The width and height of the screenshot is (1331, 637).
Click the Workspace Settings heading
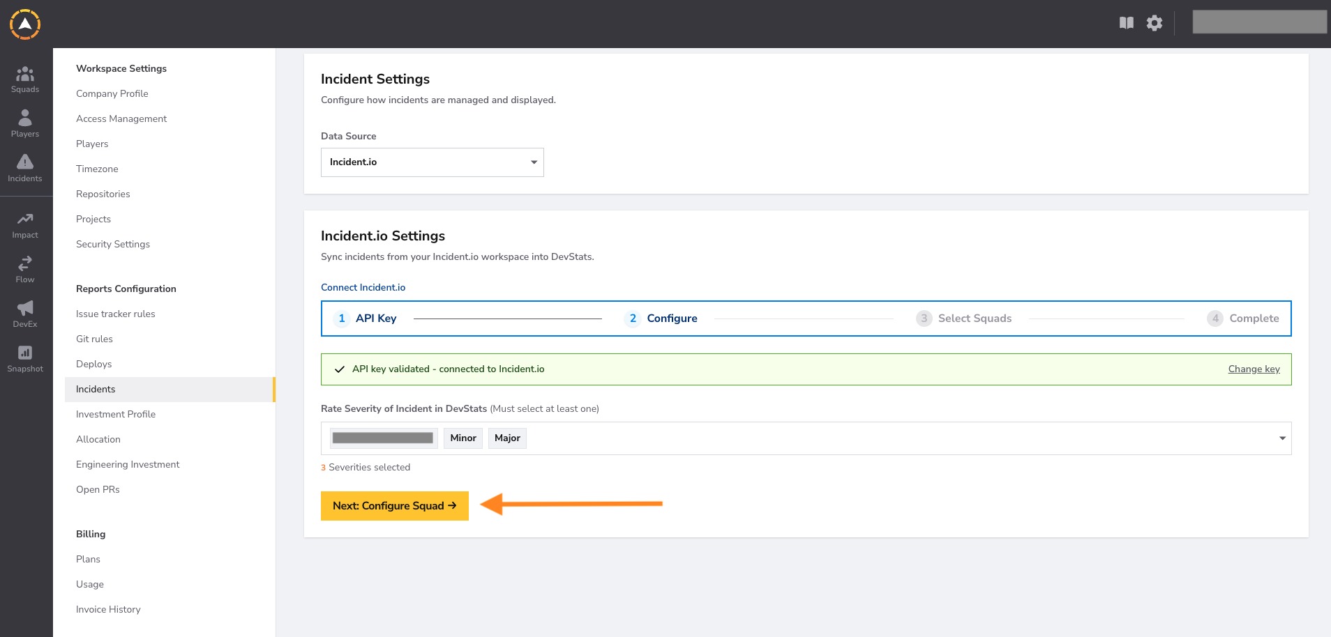click(x=121, y=68)
